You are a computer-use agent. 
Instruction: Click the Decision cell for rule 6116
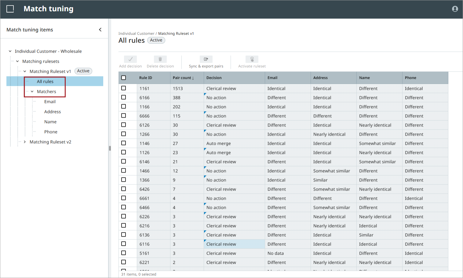click(x=234, y=244)
